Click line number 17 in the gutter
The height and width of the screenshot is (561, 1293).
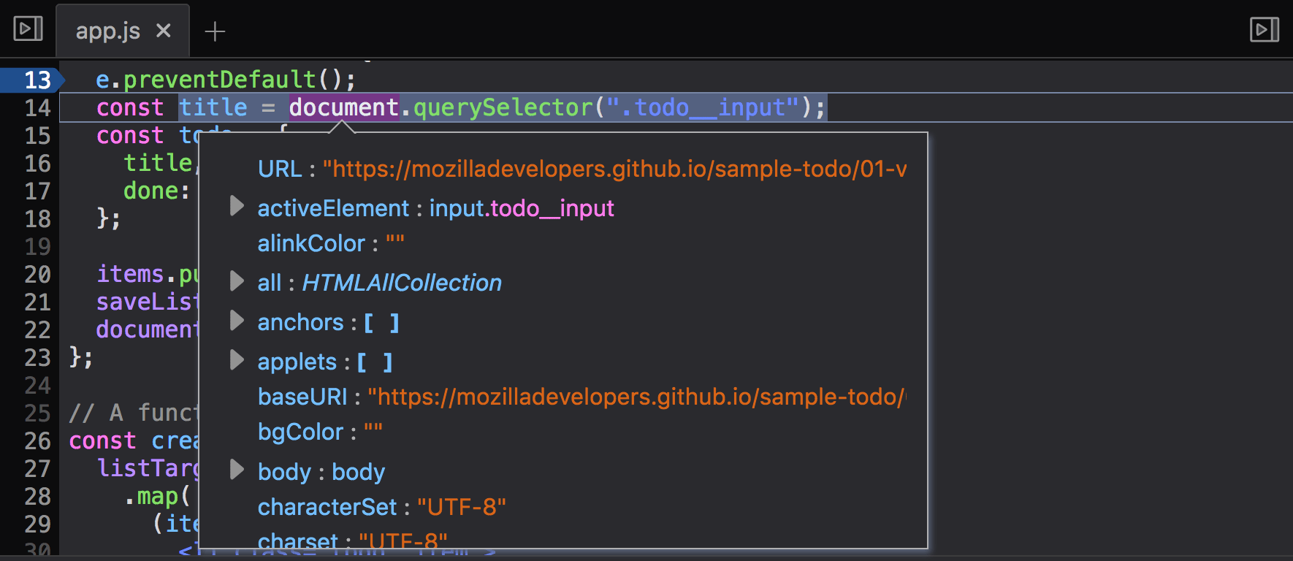[37, 191]
